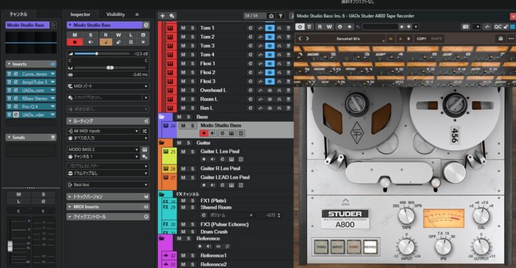This screenshot has width=516, height=268.
Task: Click the TAPE type knob on Studer A800
Action: 406,216
